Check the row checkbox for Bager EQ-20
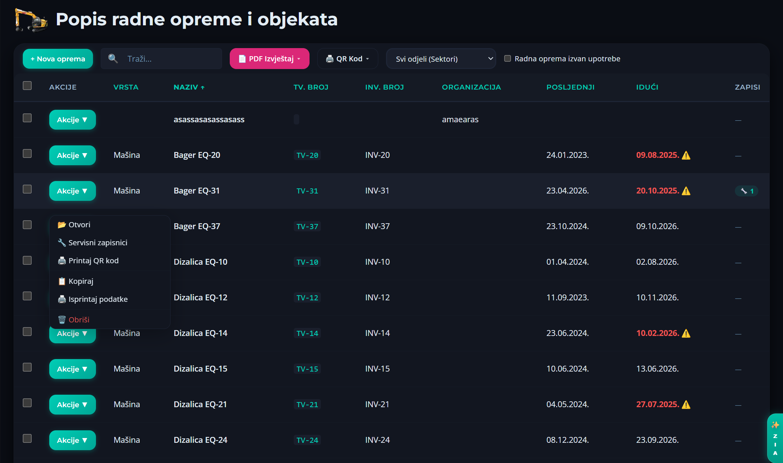This screenshot has width=783, height=463. (27, 153)
